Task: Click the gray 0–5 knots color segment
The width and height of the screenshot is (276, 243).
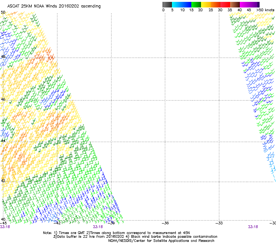Action: tap(167, 4)
